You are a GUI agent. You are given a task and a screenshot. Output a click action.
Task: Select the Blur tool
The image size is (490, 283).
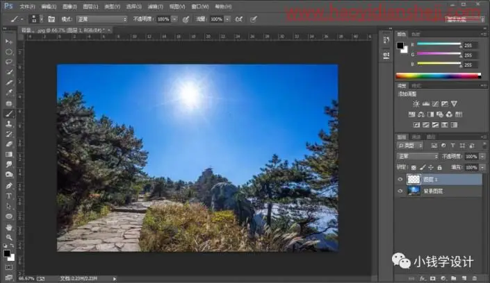9,164
